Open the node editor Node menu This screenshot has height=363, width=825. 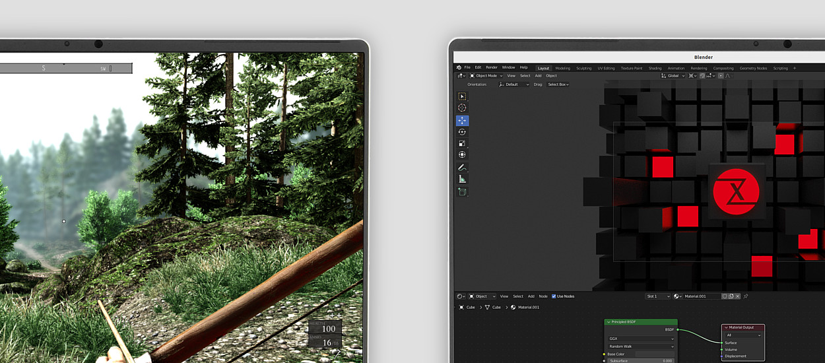click(x=543, y=296)
